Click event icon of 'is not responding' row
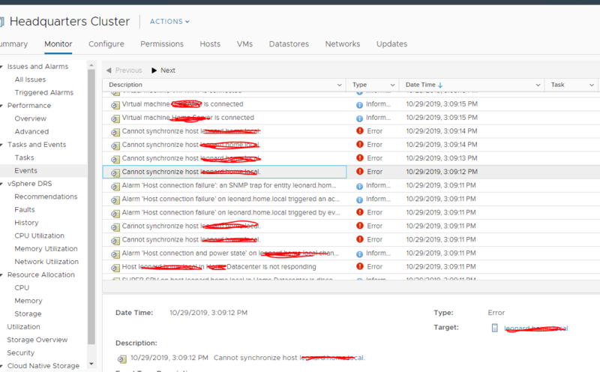Screen dimensions: 600x372 [x=115, y=268]
